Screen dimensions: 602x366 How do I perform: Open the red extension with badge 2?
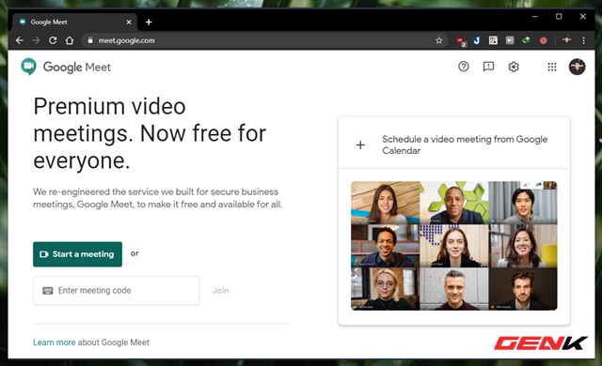click(461, 40)
